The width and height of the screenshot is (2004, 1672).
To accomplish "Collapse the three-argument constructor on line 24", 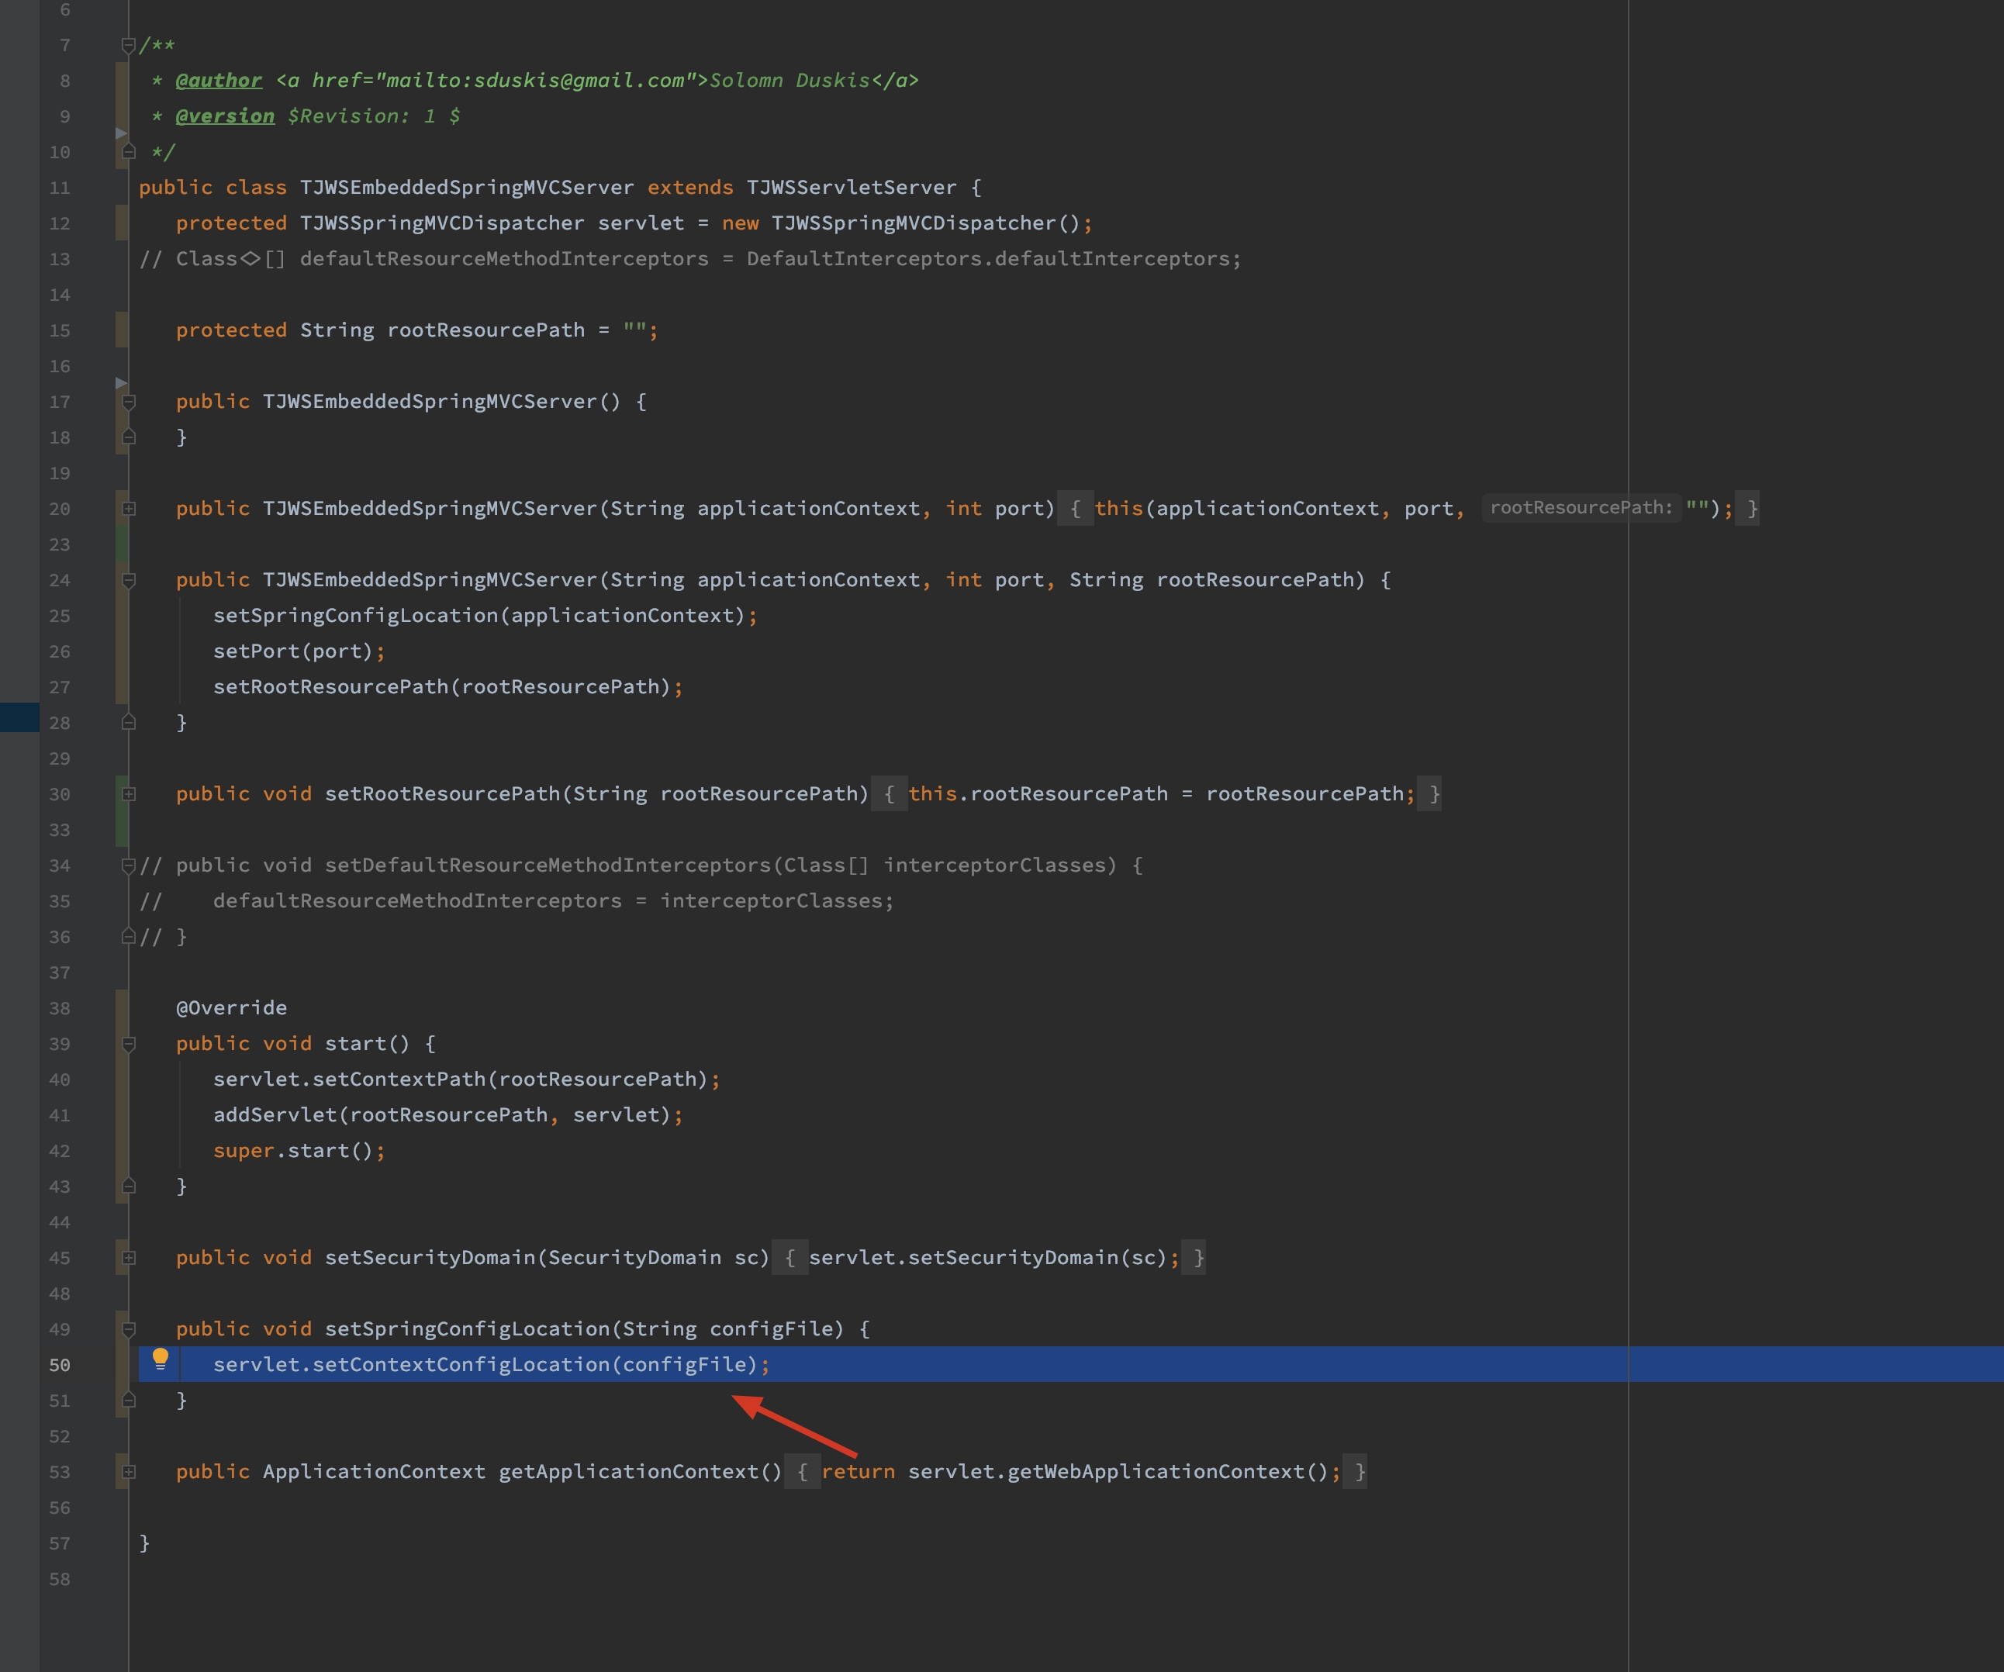I will 129,580.
